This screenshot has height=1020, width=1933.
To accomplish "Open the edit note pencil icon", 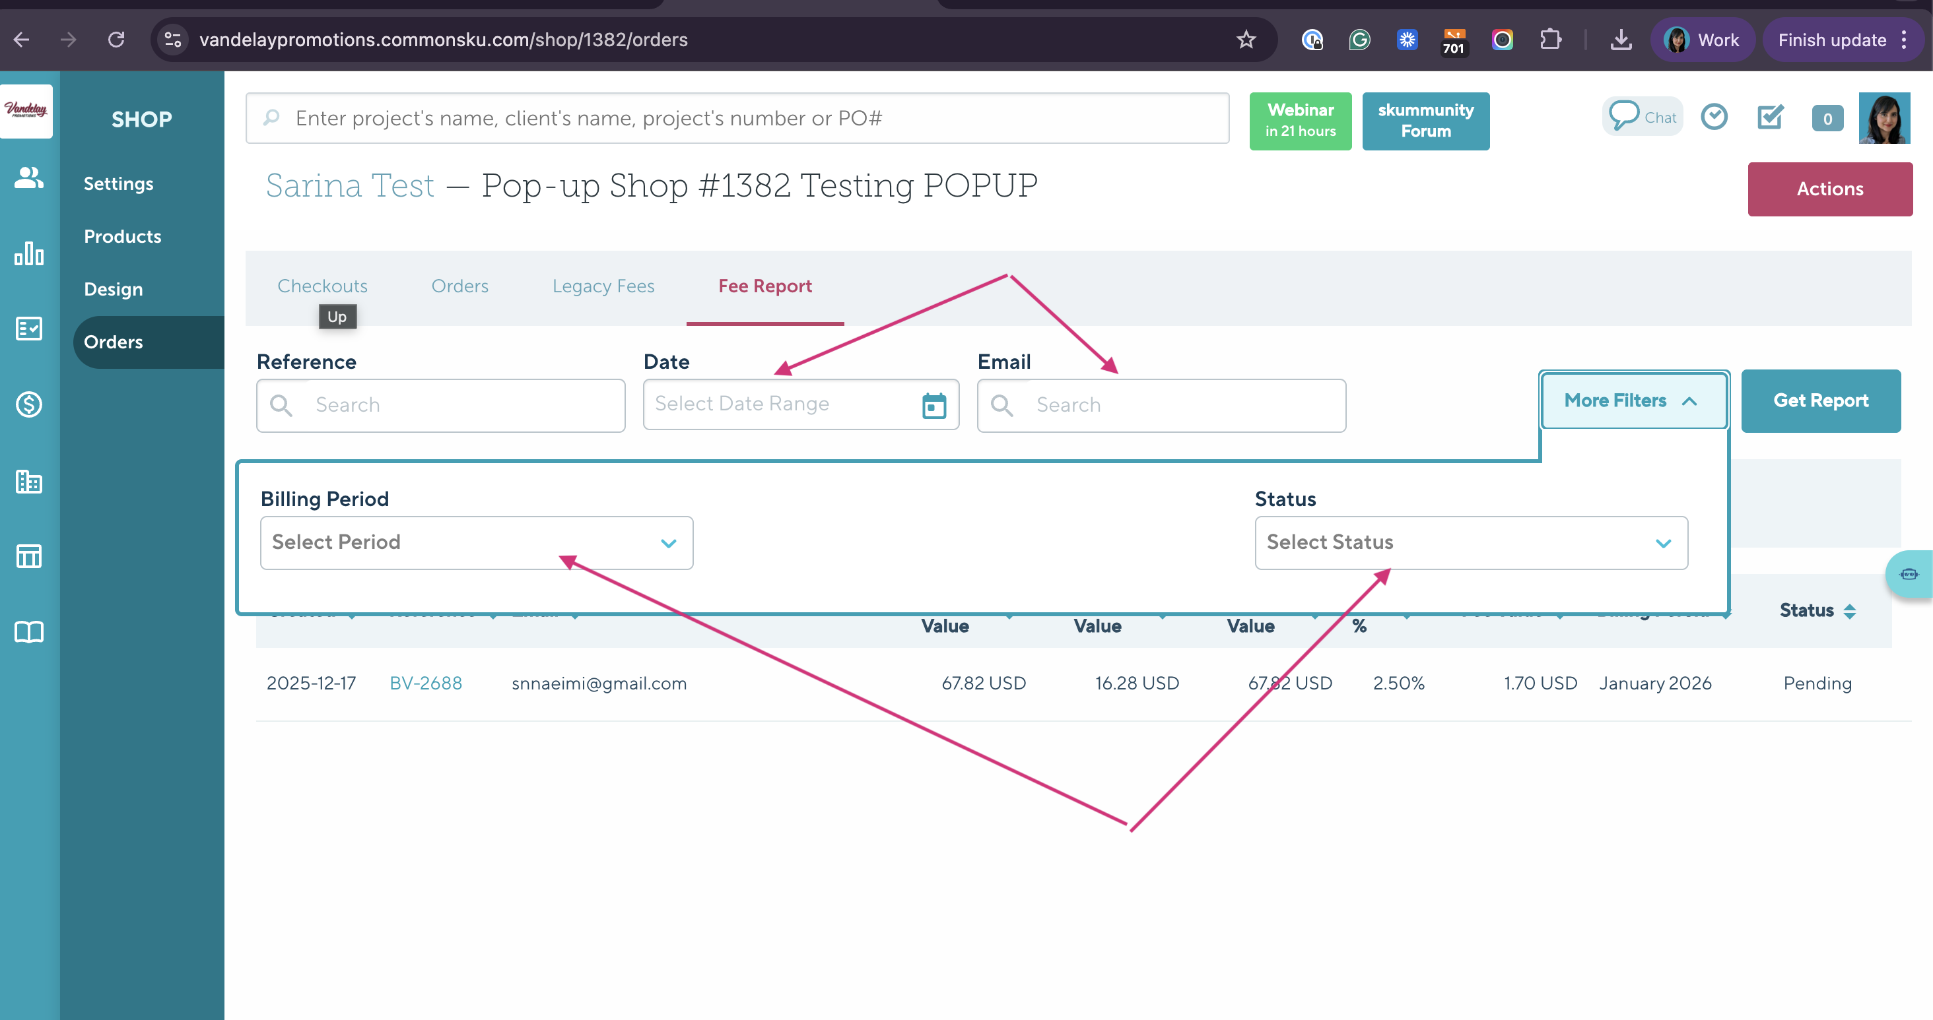I will [x=1770, y=117].
